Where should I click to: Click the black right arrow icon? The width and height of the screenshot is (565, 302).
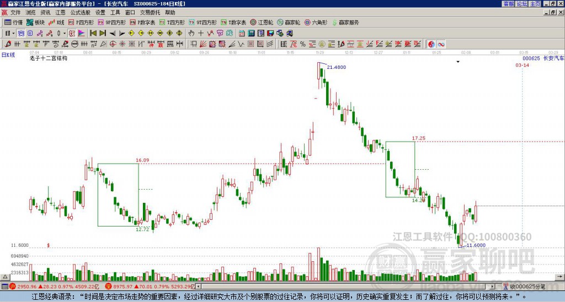pos(122,34)
